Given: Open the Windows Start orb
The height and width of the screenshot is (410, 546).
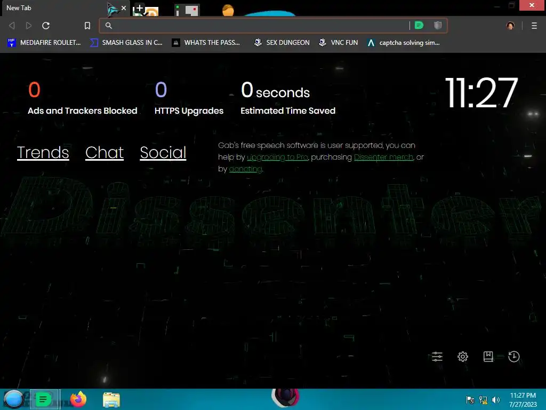Looking at the screenshot, I should (13, 399).
